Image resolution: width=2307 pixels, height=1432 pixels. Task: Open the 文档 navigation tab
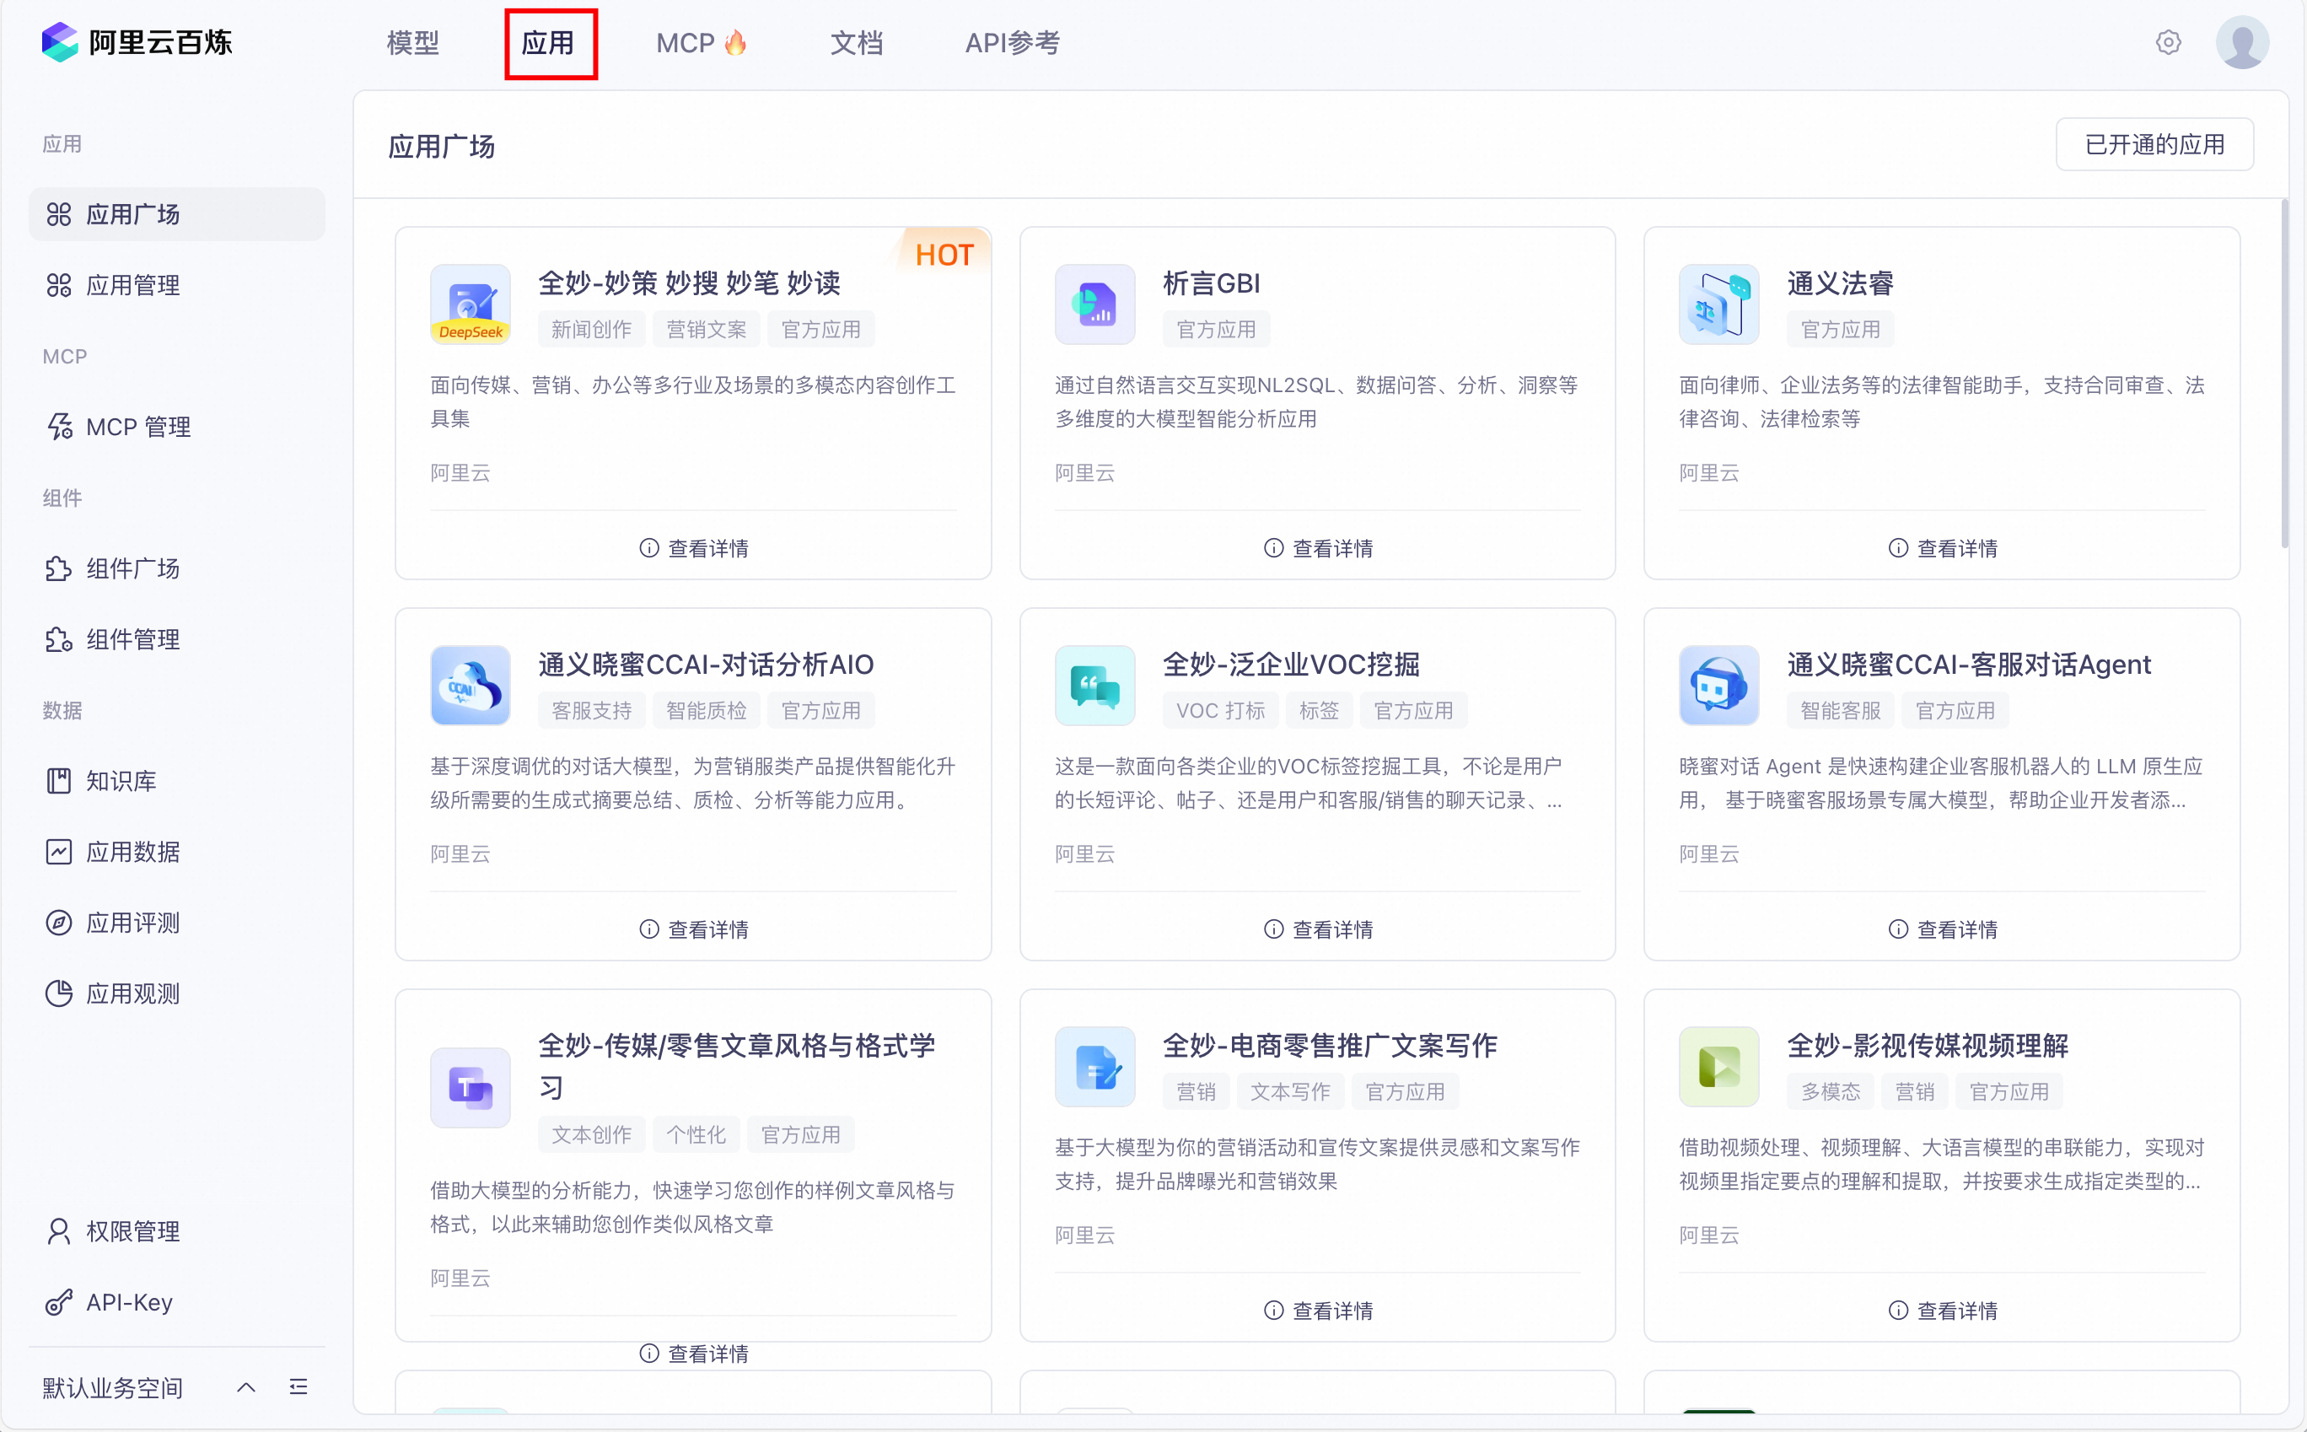[x=856, y=43]
